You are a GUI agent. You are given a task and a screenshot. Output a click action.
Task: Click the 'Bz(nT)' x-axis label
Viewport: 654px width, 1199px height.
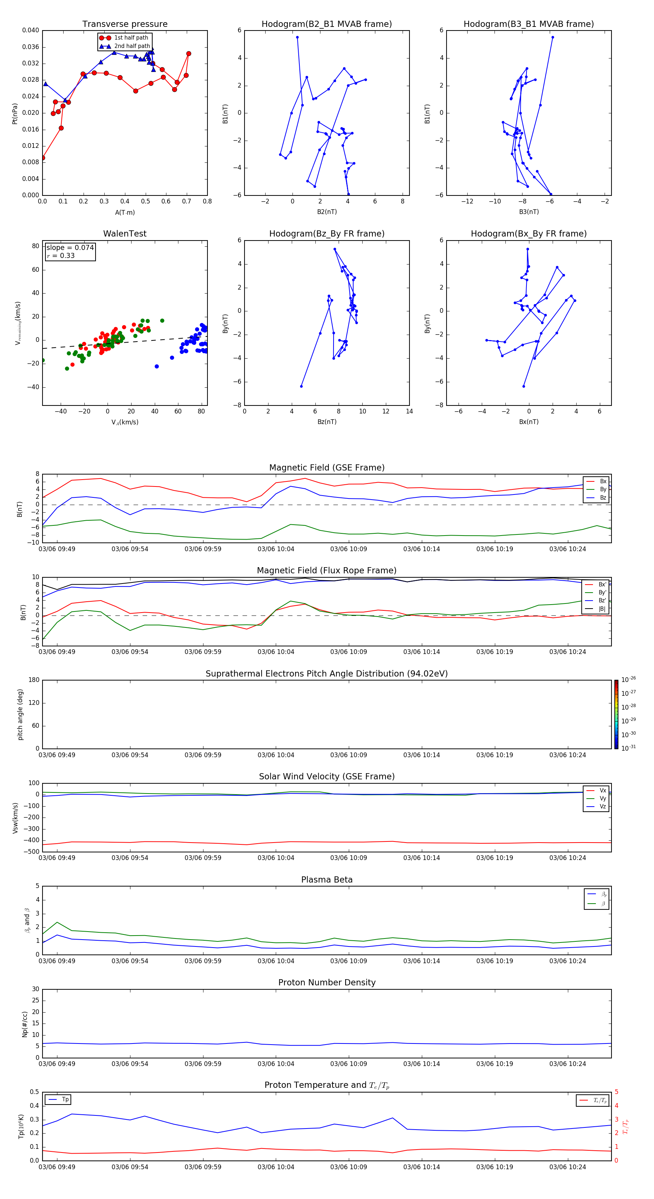click(327, 422)
